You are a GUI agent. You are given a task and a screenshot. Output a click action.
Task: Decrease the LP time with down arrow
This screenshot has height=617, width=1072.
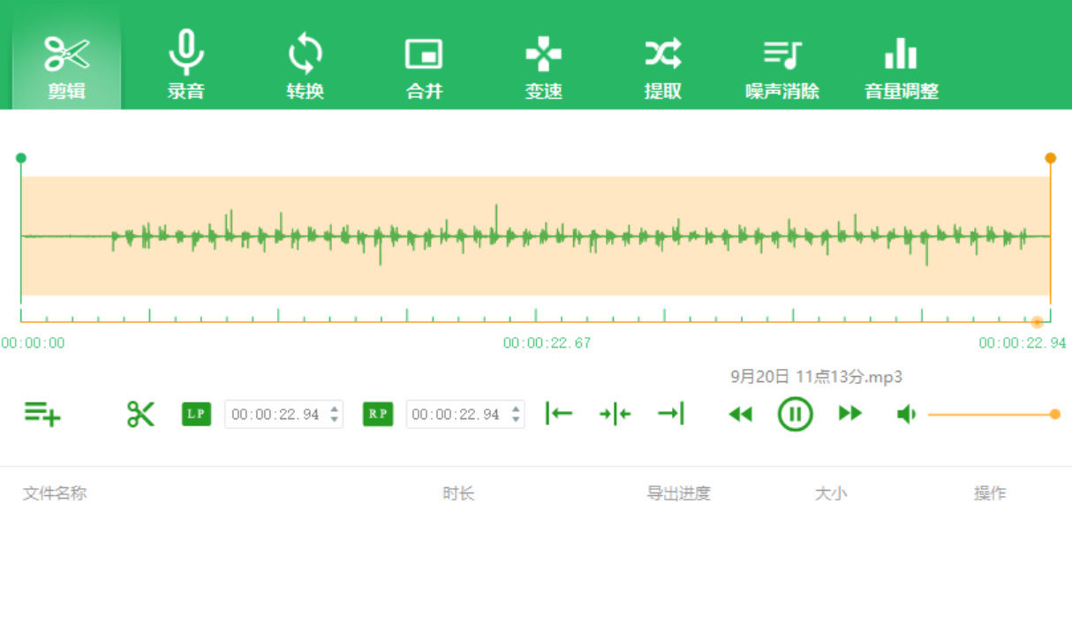pyautogui.click(x=335, y=419)
